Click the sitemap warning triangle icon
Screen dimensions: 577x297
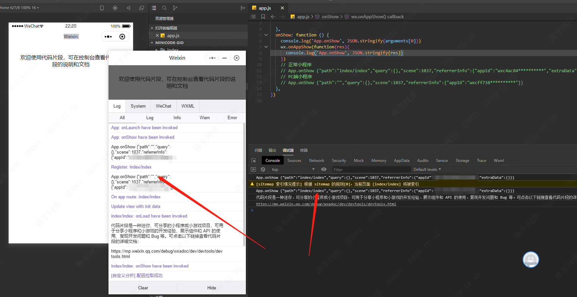(x=252, y=184)
